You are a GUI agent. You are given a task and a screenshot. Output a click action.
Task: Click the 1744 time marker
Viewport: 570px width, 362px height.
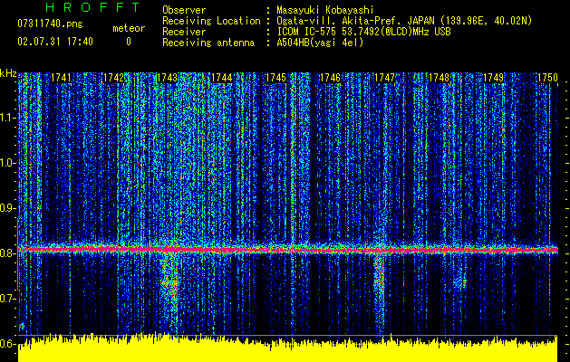[x=221, y=78]
